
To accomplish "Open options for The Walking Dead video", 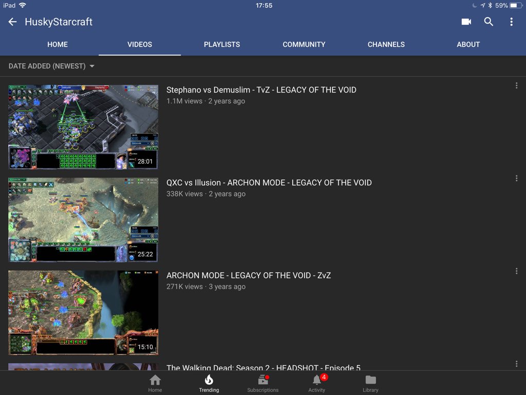I will click(516, 364).
